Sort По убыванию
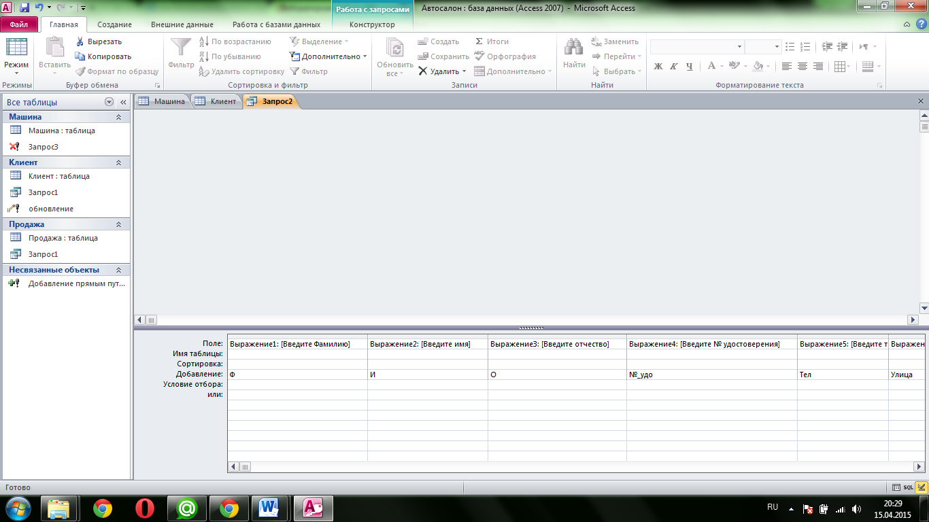The width and height of the screenshot is (929, 522). [230, 56]
